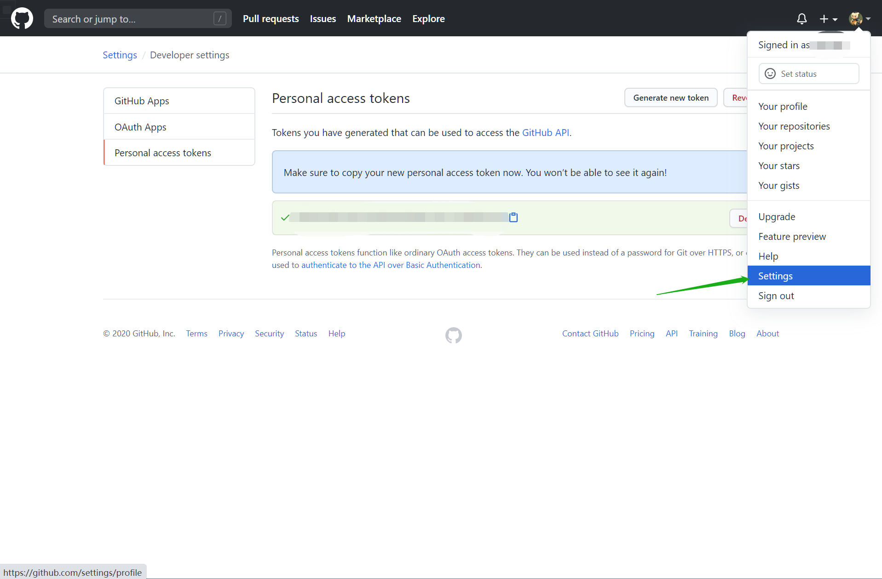Open Explore in top nav
This screenshot has height=579, width=882.
(x=428, y=19)
